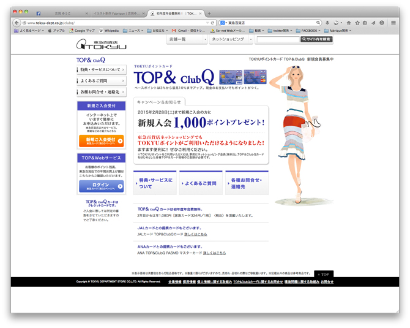Expand the FACEBOOK bookmark folder

[308, 31]
